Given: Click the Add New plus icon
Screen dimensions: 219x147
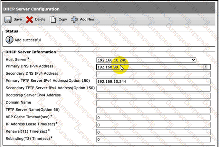Looking at the screenshot, I should [74, 20].
